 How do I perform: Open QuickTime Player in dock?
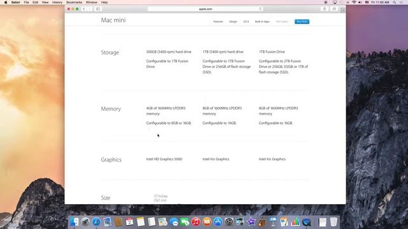coord(306,222)
